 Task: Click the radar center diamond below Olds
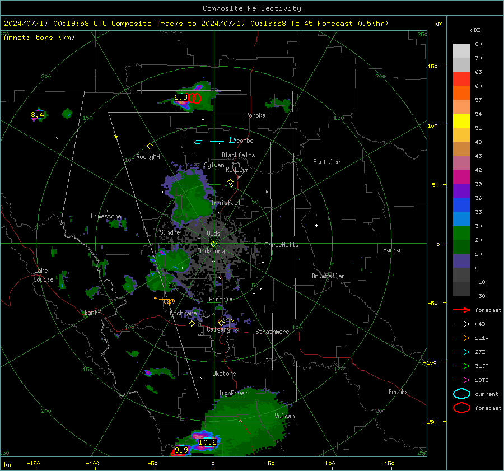click(x=213, y=244)
